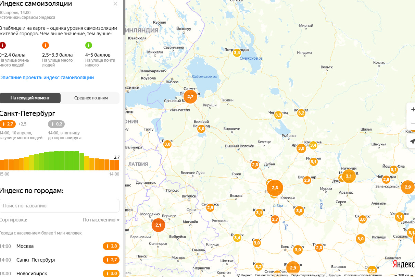Click the 3,1 marker at Калуга
Screen dimensions: 415x277
[x=259, y=213]
